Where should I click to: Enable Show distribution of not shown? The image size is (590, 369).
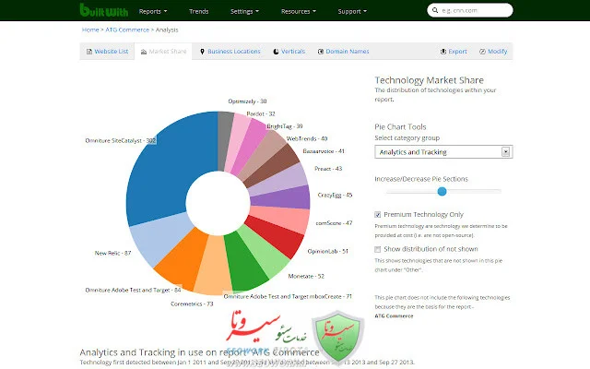click(x=379, y=249)
